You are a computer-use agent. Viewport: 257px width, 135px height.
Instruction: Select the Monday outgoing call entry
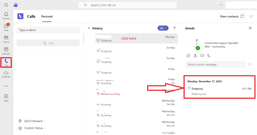(131, 38)
